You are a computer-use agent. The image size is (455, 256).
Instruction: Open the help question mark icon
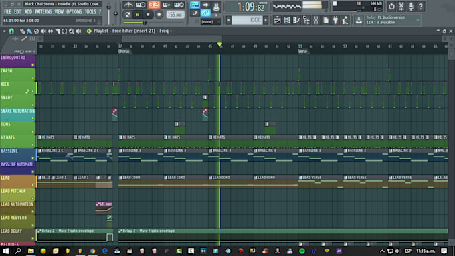(420, 6)
